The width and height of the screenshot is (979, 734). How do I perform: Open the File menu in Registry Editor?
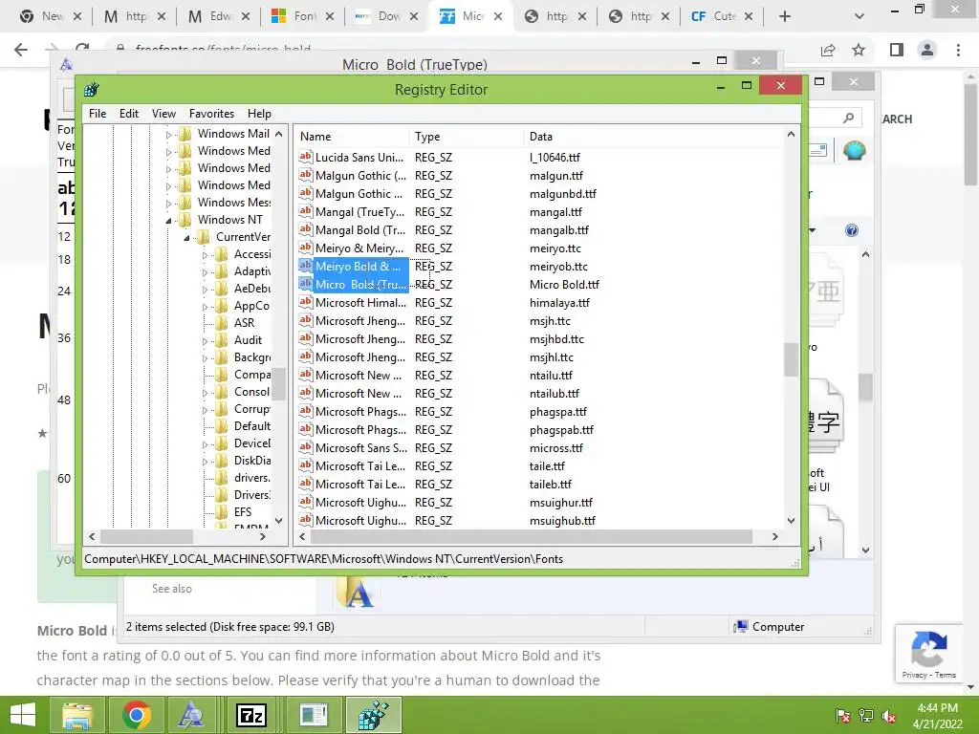click(98, 114)
